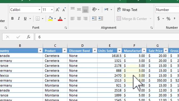179x101 pixels.
Task: Open Country column filter dropdown
Action: coord(40,50)
